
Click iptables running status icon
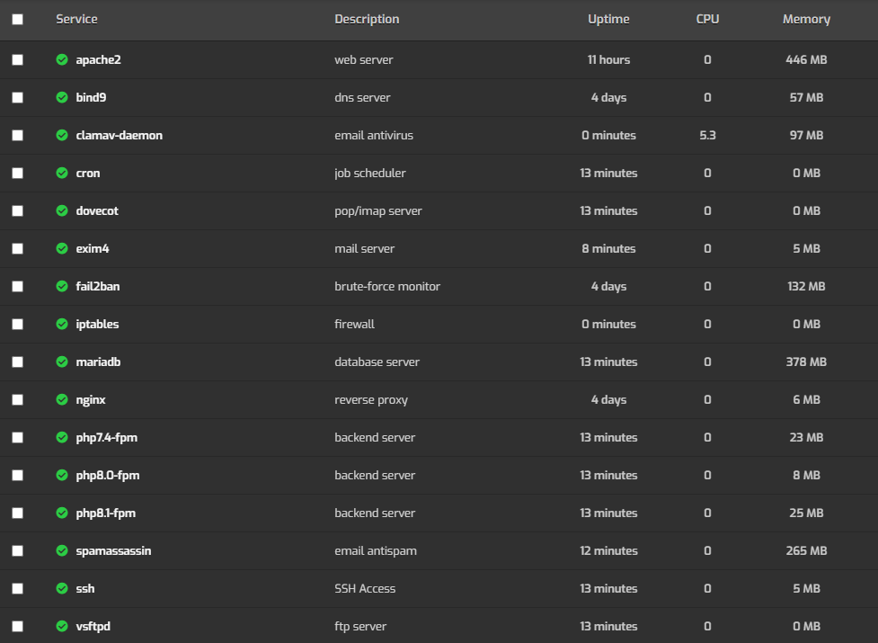tap(62, 324)
